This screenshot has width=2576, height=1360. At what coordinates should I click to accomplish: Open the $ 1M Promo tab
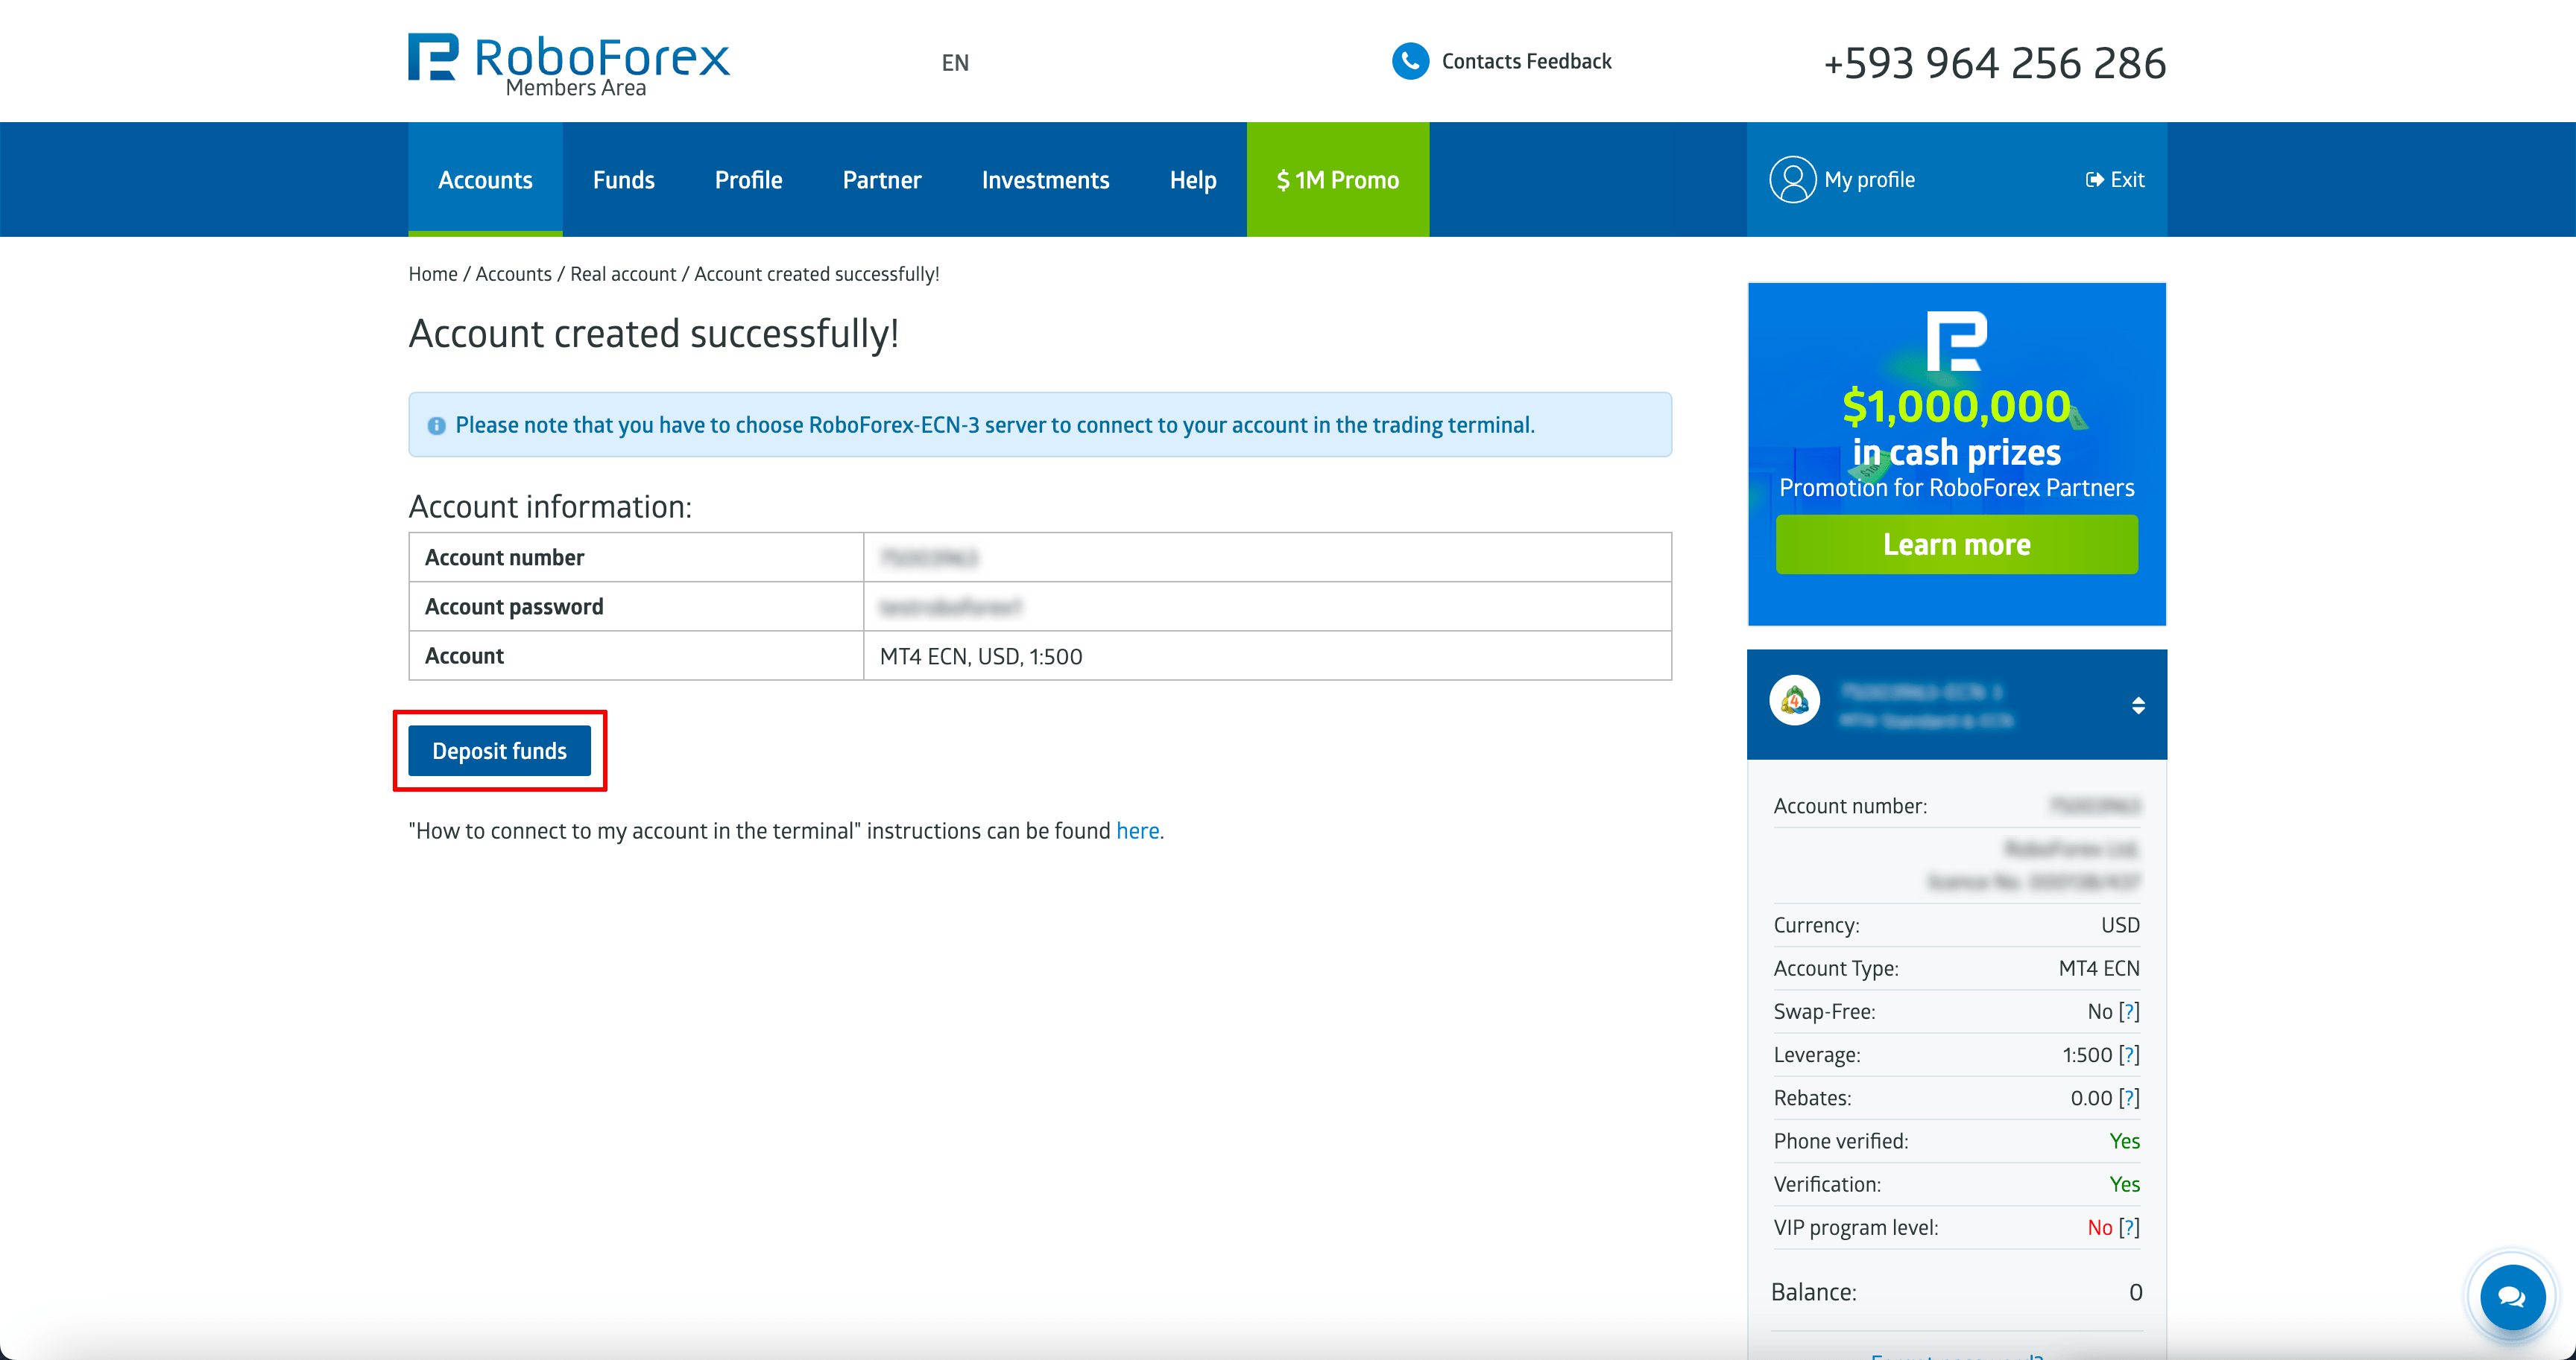[x=1337, y=179]
